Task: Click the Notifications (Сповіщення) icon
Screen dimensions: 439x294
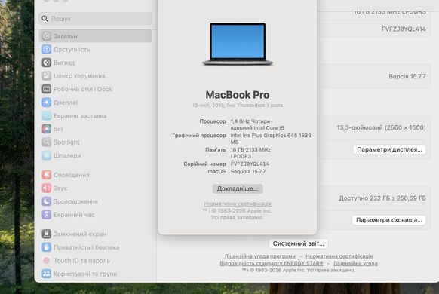Action: [47, 175]
